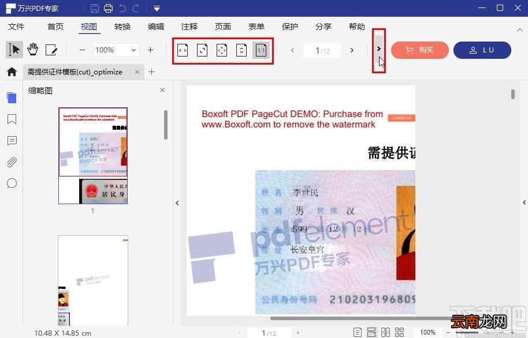Click the status bar page number field
Viewport: 528px width, 338px height.
269,333
